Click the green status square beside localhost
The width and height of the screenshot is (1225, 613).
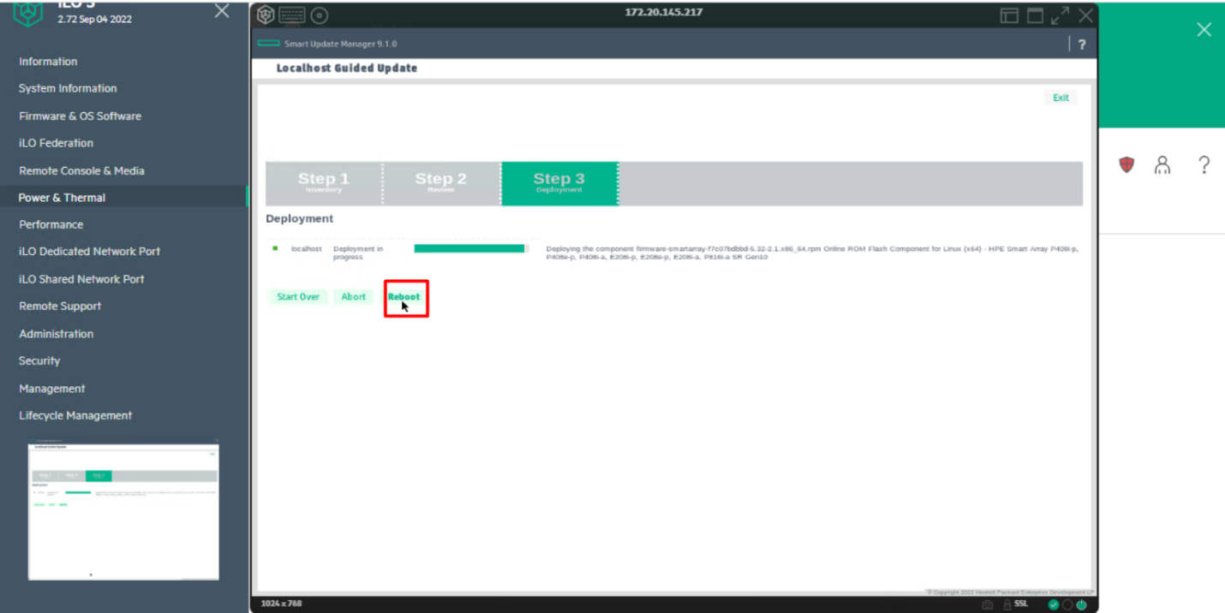pos(275,248)
